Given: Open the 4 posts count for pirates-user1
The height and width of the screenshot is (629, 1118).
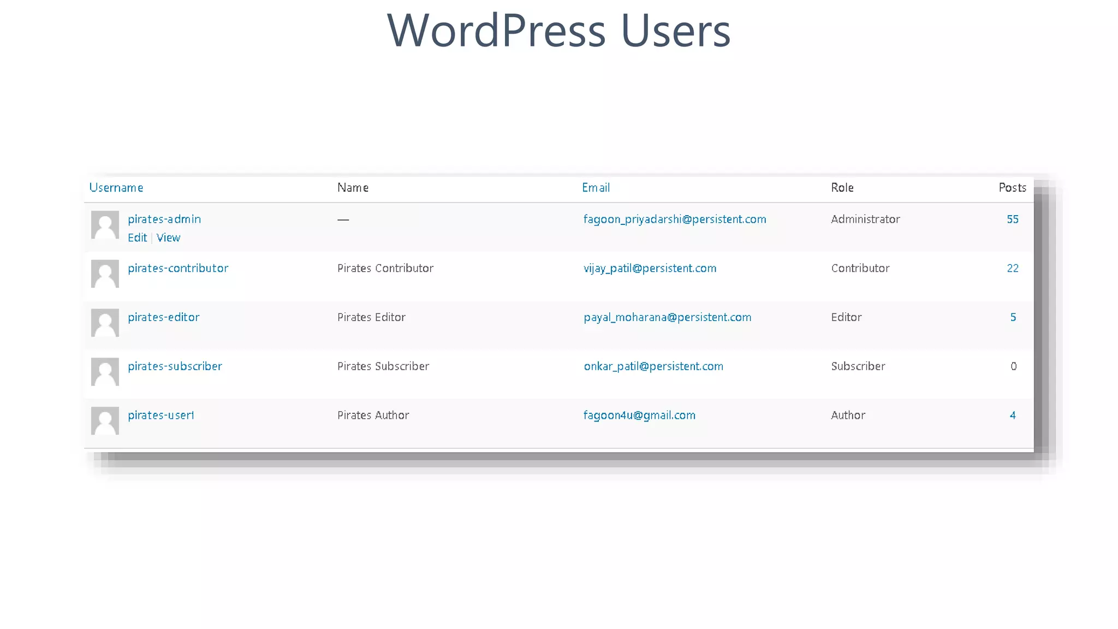Looking at the screenshot, I should tap(1013, 416).
